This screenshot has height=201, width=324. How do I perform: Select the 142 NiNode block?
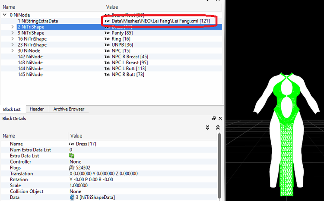point(30,57)
